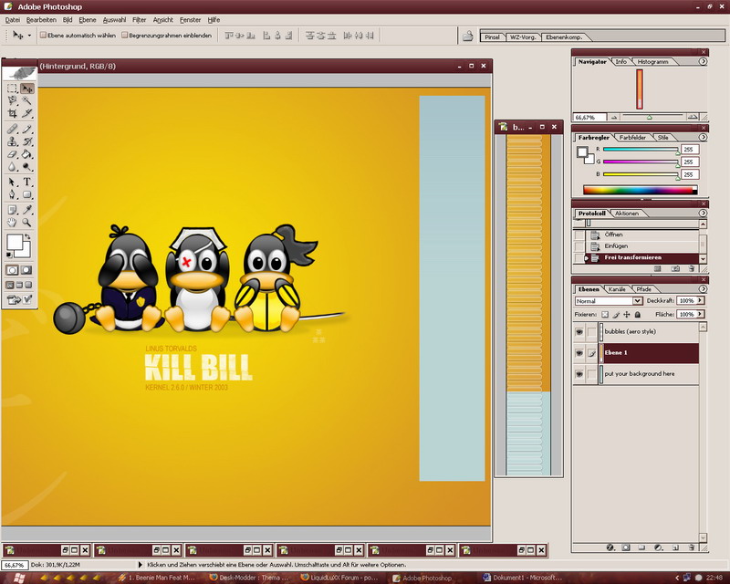The height and width of the screenshot is (584, 730).
Task: Open the Deckkraft opacity slider arrow
Action: click(x=700, y=300)
